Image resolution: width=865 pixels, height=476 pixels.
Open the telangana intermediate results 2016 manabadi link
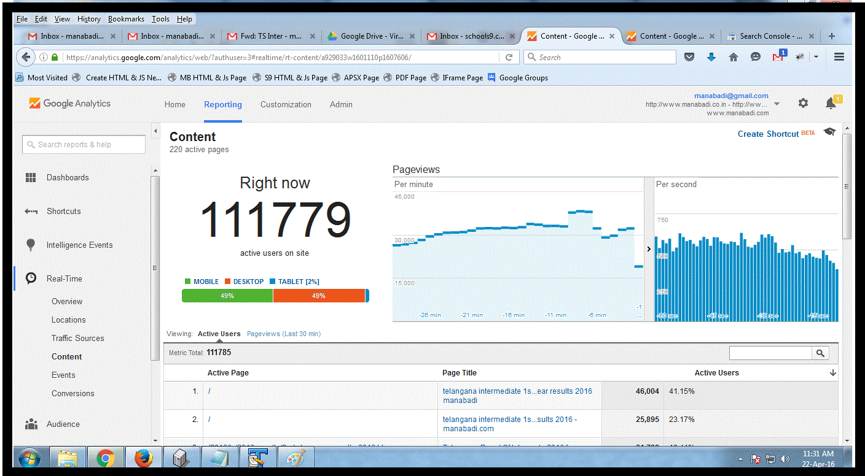pos(517,396)
